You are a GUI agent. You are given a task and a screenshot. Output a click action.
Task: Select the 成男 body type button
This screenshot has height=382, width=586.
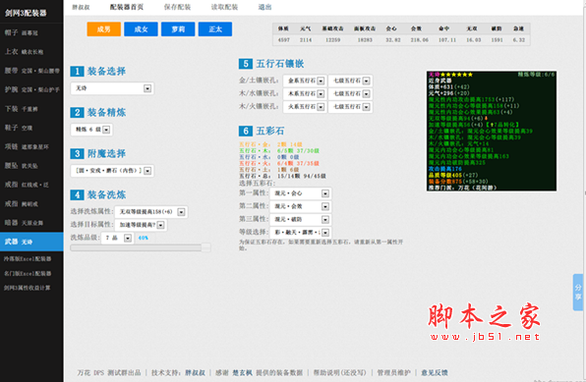(x=104, y=29)
